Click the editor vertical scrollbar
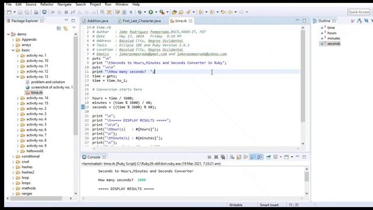373x210 pixels. [x=303, y=86]
